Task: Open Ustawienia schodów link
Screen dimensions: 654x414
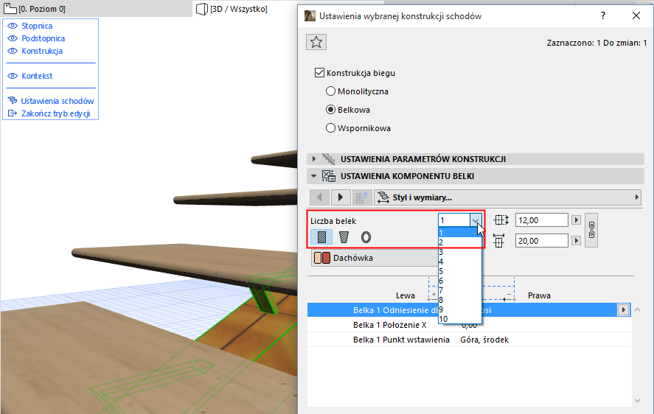Action: (58, 101)
